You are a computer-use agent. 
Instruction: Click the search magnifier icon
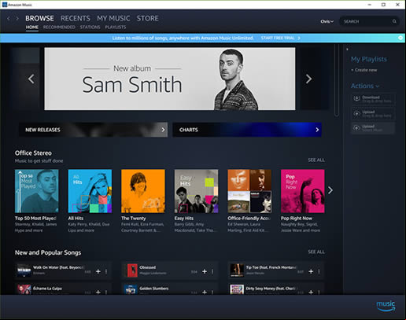point(394,21)
